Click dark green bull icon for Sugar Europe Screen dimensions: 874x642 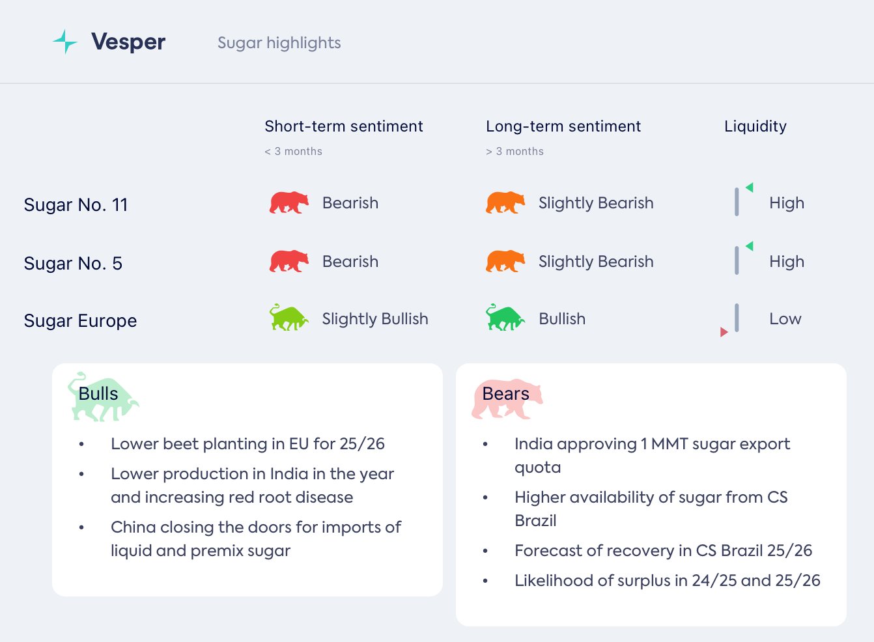point(505,318)
